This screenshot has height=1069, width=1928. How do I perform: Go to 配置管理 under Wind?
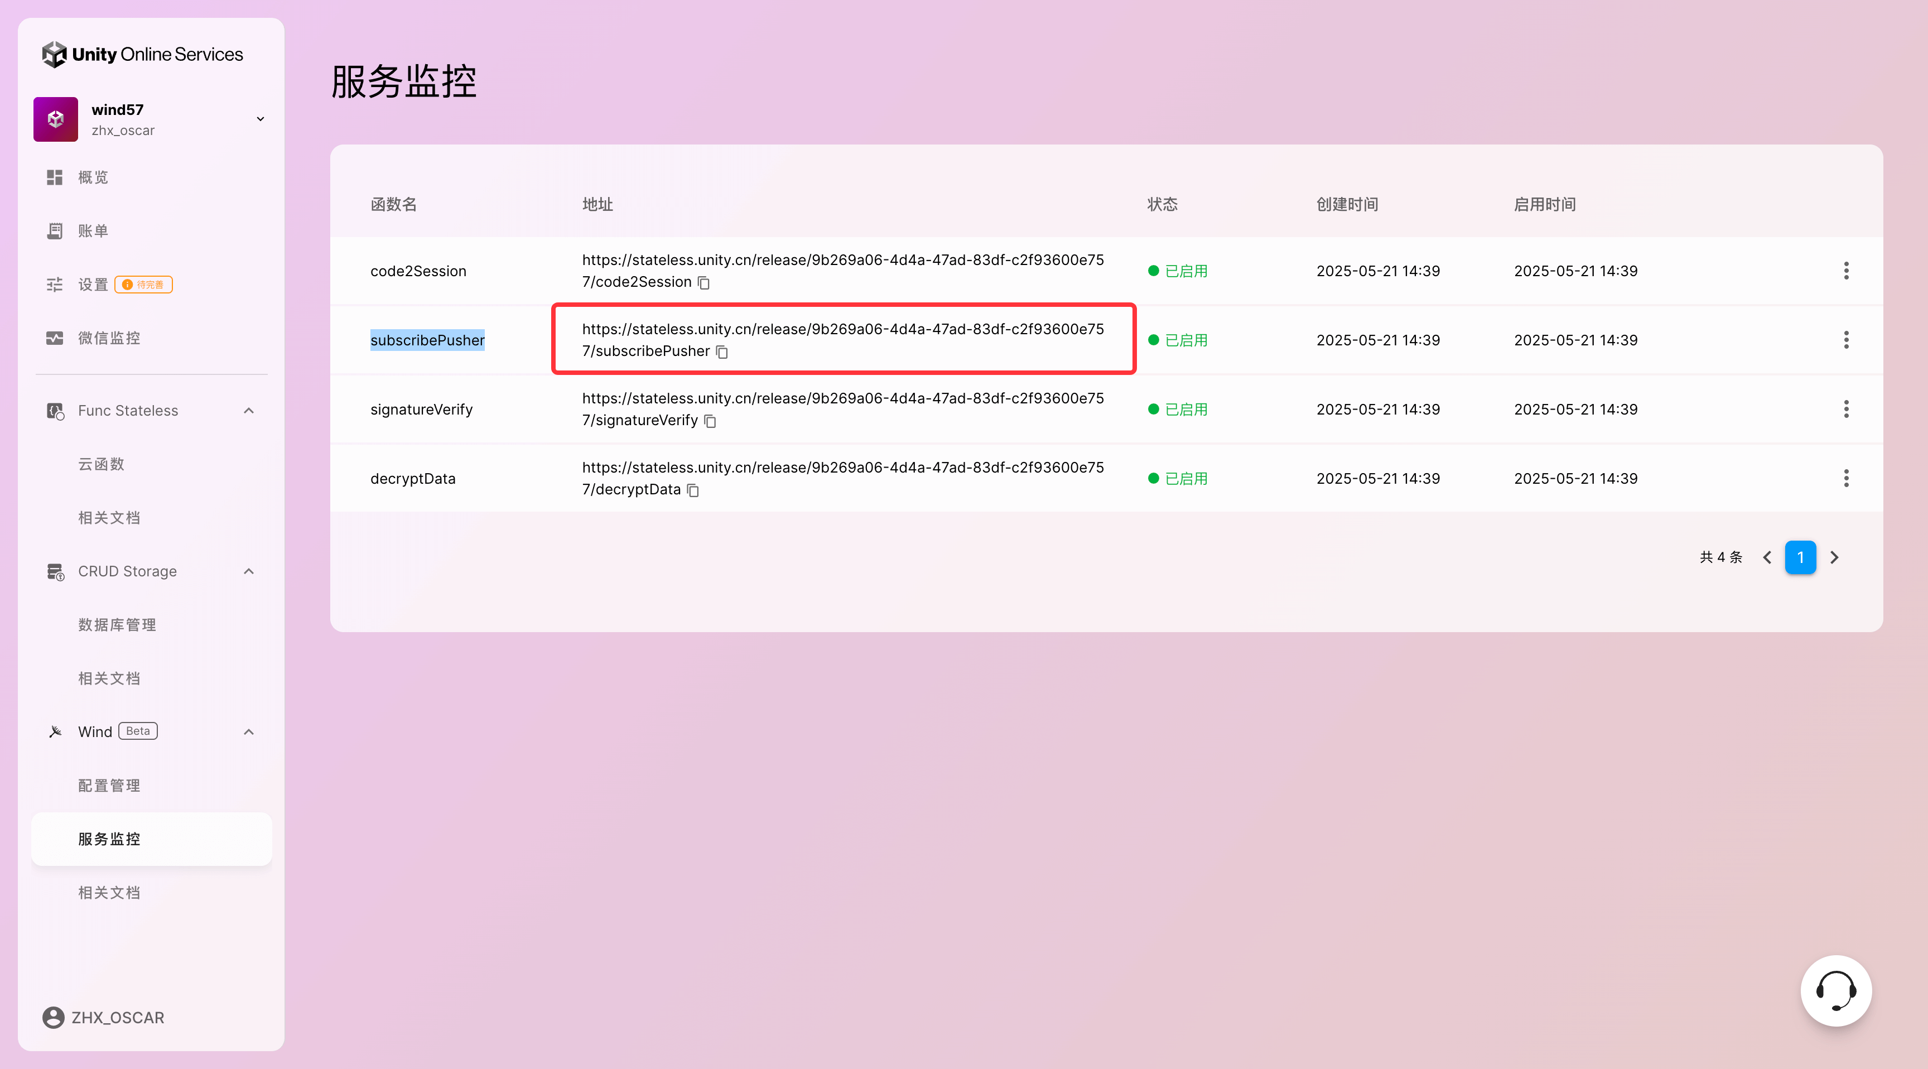pyautogui.click(x=109, y=785)
